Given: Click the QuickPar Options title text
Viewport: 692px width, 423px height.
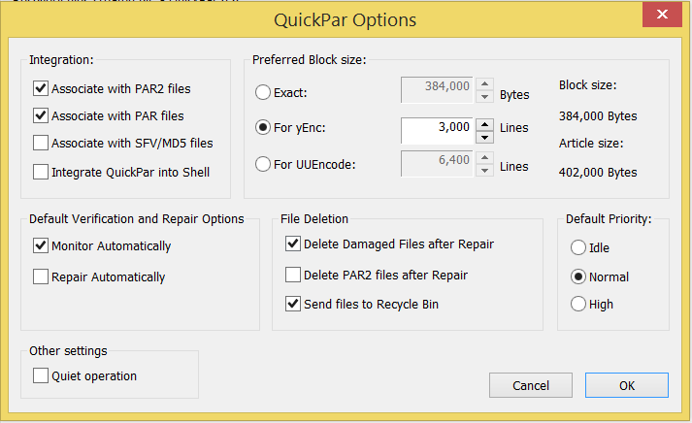Looking at the screenshot, I should [x=346, y=20].
